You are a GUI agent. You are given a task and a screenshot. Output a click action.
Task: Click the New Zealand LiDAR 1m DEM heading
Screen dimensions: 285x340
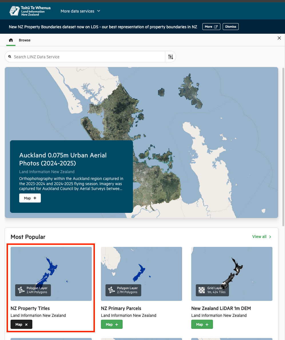(221, 308)
